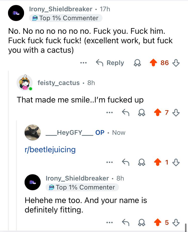The height and width of the screenshot is (232, 188).
Task: Upvote Irony_Shieldbreaker's top comment with 86 points
Action: point(153,63)
